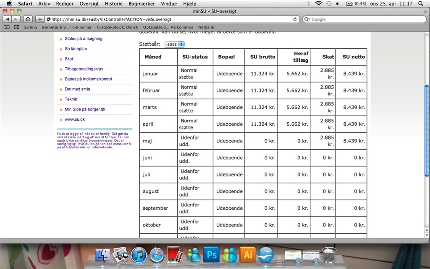The width and height of the screenshot is (430, 269).
Task: Open the Trash in the Dock
Action: pyautogui.click(x=329, y=255)
